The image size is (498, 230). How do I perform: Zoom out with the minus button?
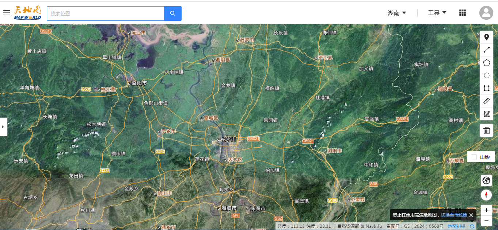(486, 221)
